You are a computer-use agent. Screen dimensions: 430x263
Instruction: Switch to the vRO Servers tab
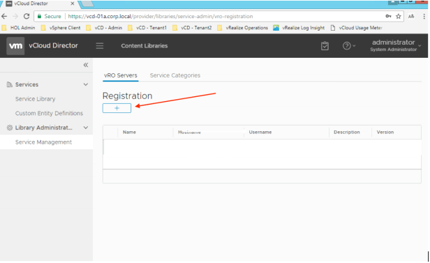click(x=121, y=75)
